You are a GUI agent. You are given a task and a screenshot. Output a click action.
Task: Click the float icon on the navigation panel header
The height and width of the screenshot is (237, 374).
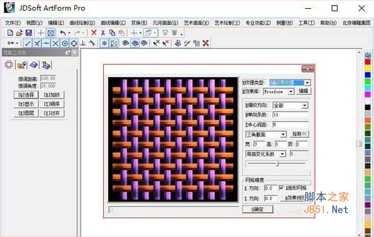point(68,53)
